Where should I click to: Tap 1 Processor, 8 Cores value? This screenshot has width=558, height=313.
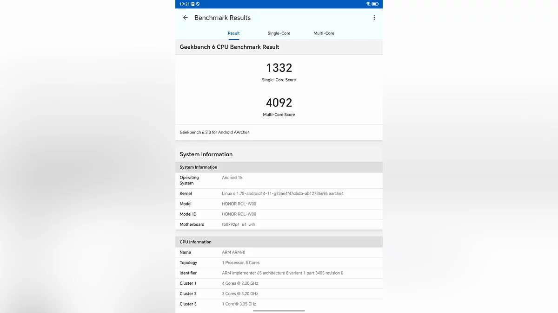[241, 263]
